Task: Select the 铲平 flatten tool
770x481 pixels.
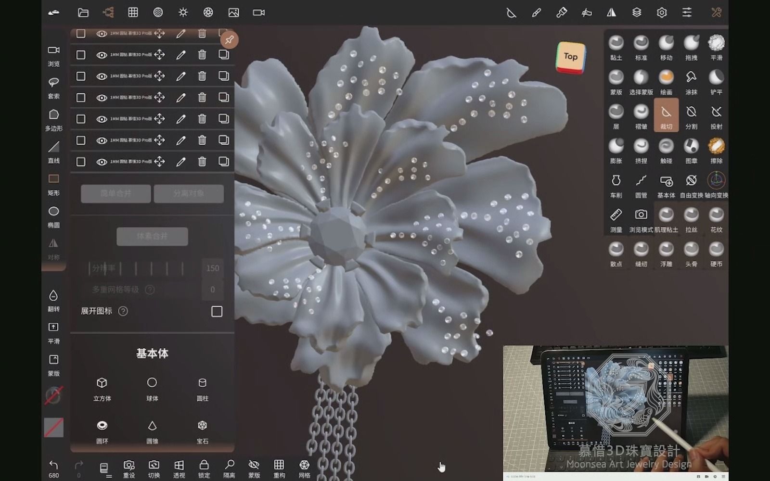Action: 716,82
